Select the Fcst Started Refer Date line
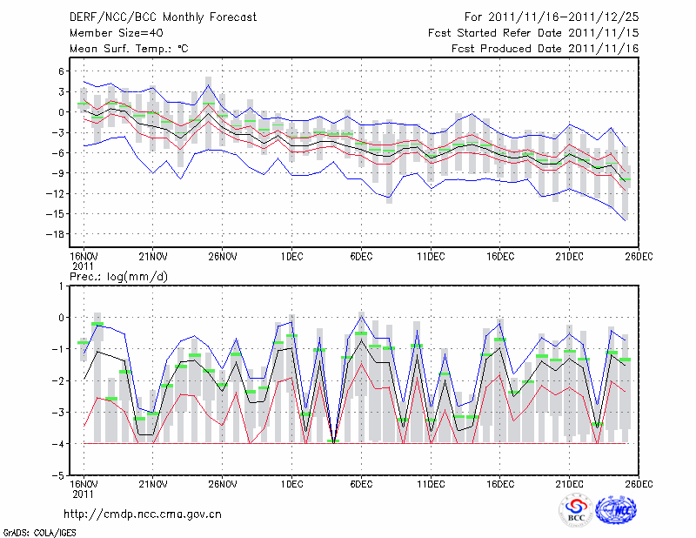This screenshot has width=696, height=538. tap(533, 32)
